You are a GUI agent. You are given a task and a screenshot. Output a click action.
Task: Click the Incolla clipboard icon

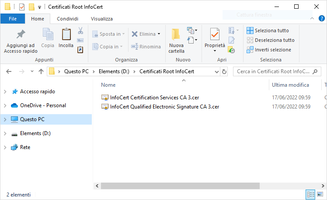click(x=66, y=35)
